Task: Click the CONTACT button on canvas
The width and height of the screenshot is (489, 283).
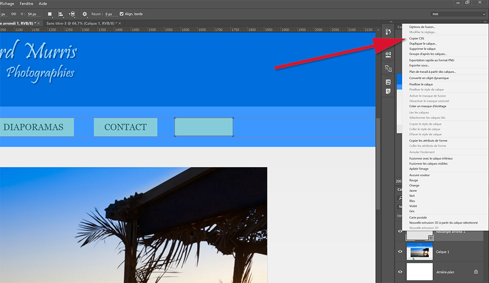Action: click(x=126, y=127)
